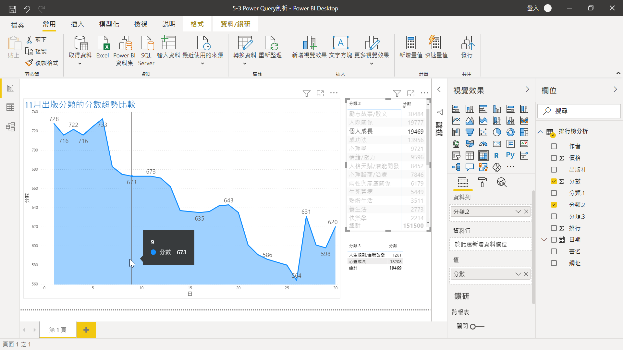Add a new report page
Image resolution: width=623 pixels, height=350 pixels.
click(x=86, y=330)
